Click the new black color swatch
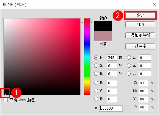 tap(103, 26)
